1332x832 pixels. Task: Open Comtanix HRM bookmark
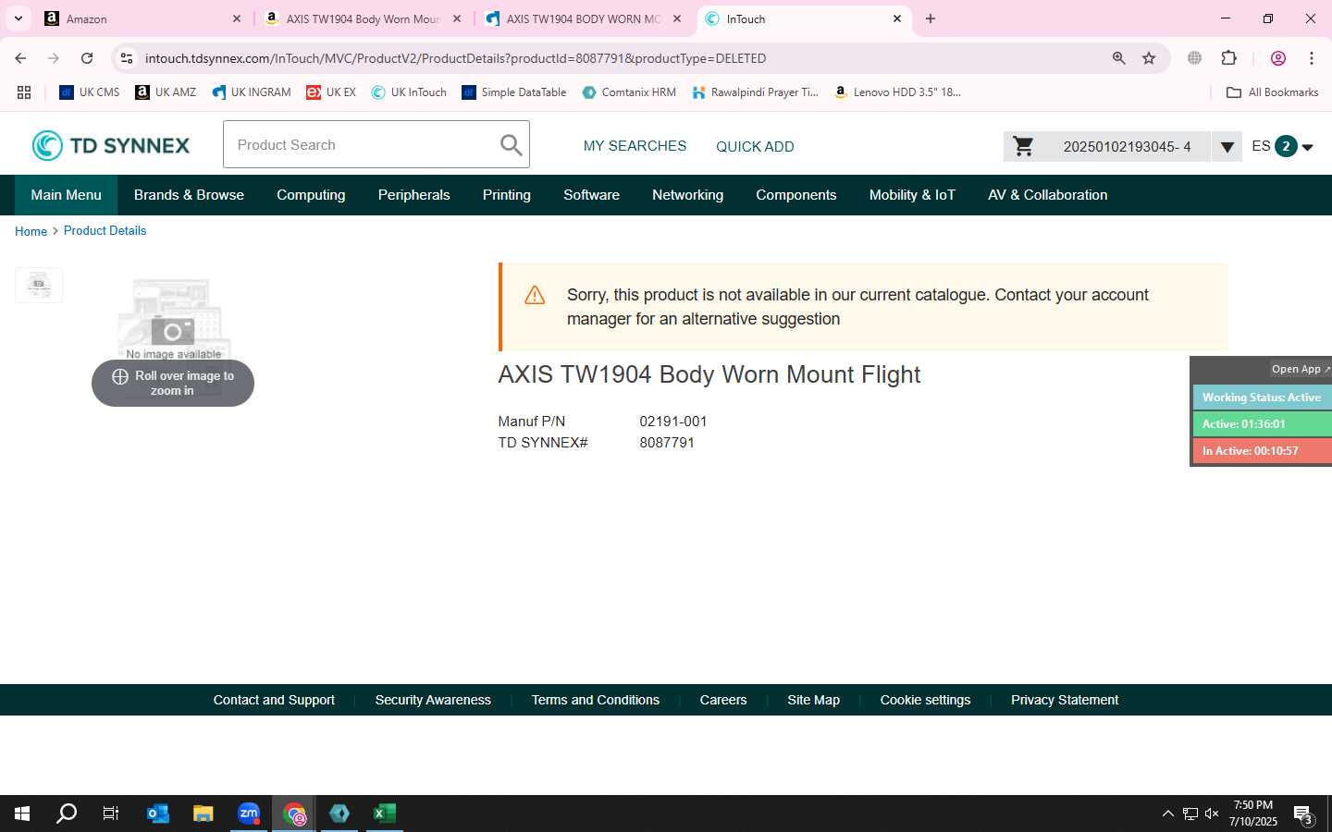pos(629,92)
